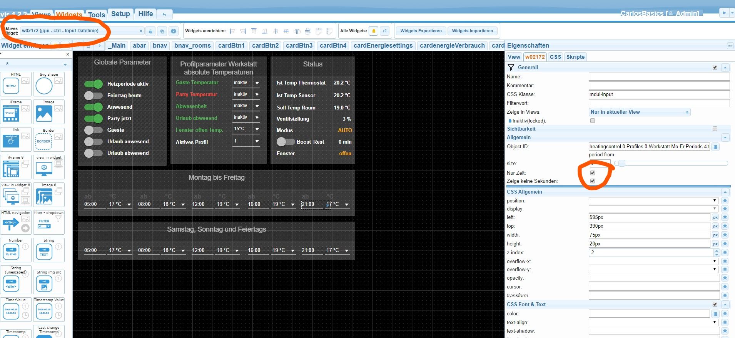Image resolution: width=735 pixels, height=338 pixels.
Task: Pick the view in widget palette item
Action: click(x=49, y=167)
